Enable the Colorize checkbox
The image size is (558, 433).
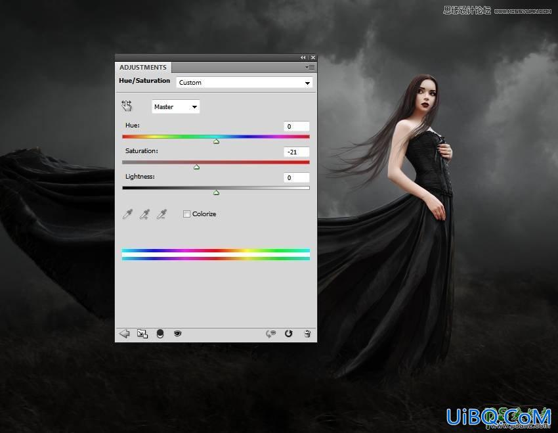(186, 214)
